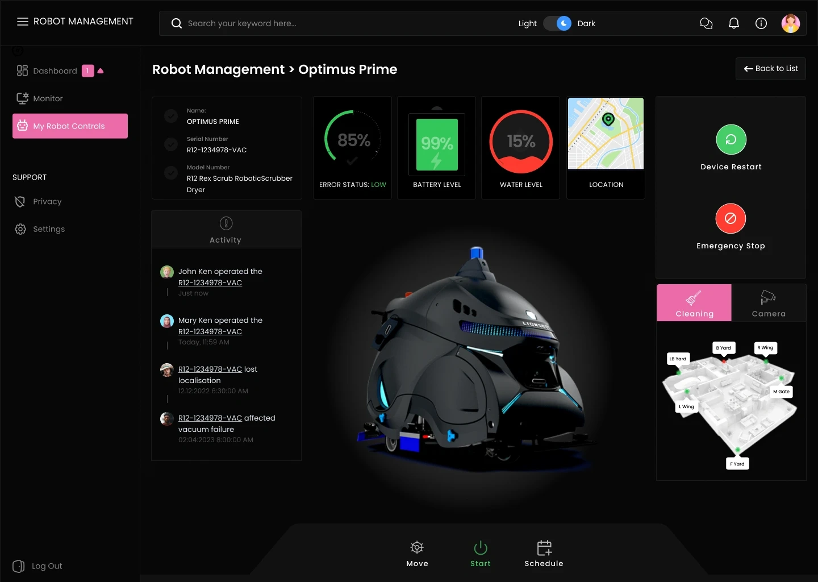
Task: Click the L Wing map marker
Action: (x=686, y=407)
